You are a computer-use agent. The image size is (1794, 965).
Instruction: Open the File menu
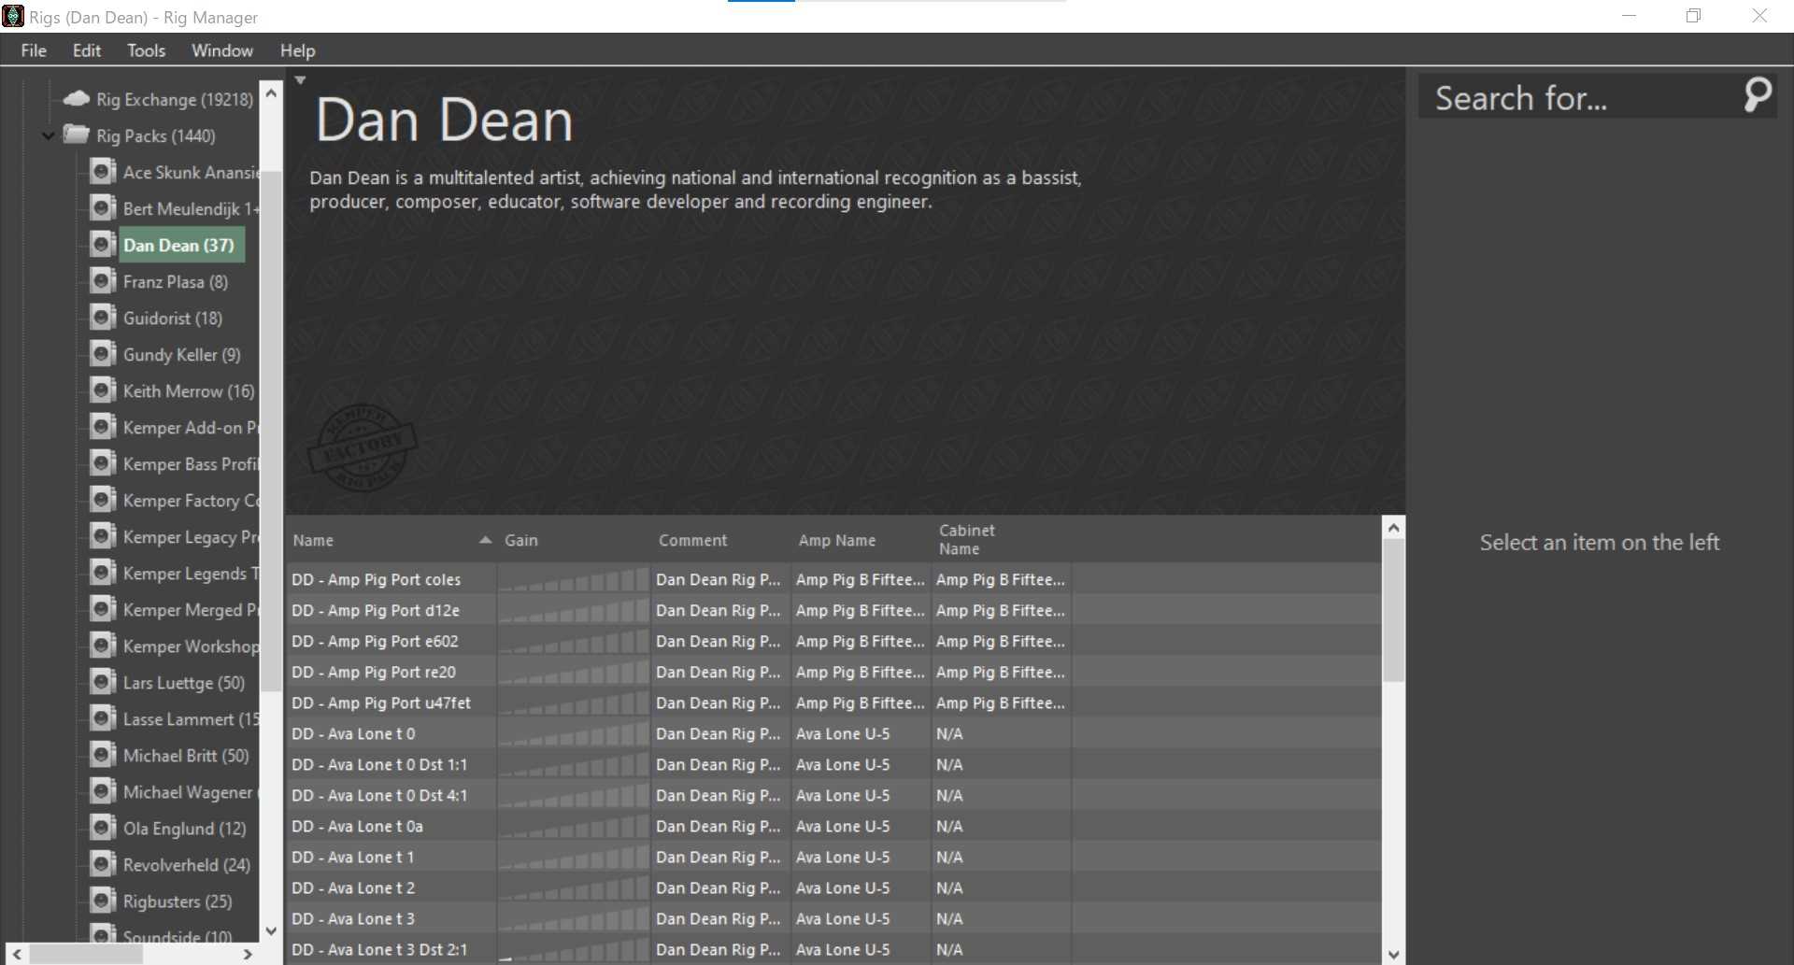click(x=34, y=50)
